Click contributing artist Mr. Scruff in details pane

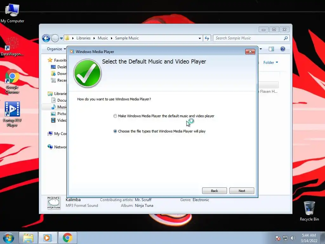(143, 200)
